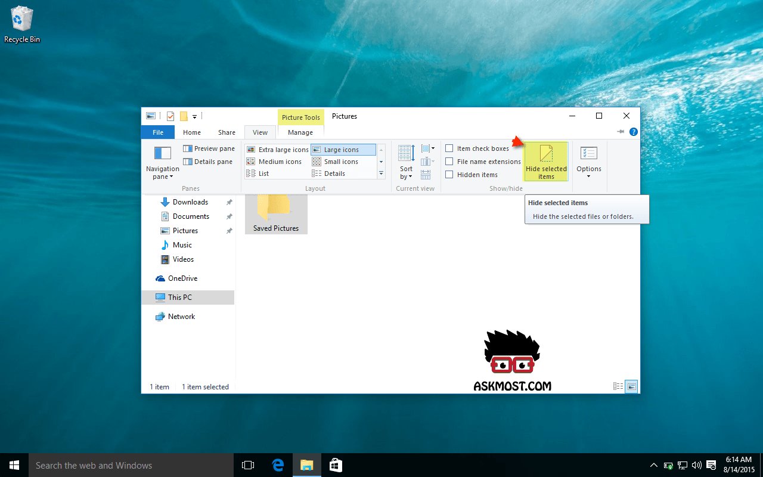Switch to the Share ribbon tab
Screen dimensions: 763x477
pos(227,132)
